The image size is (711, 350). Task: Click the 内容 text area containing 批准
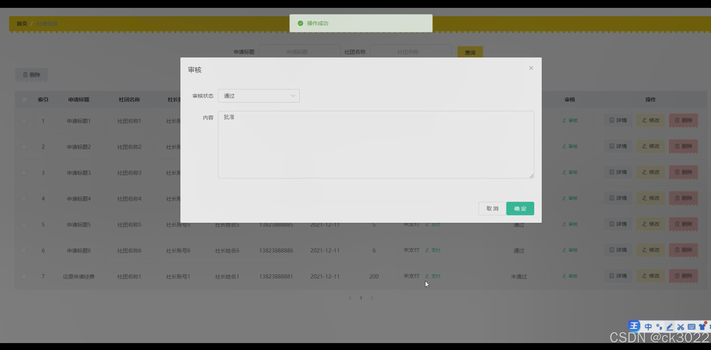click(x=375, y=145)
